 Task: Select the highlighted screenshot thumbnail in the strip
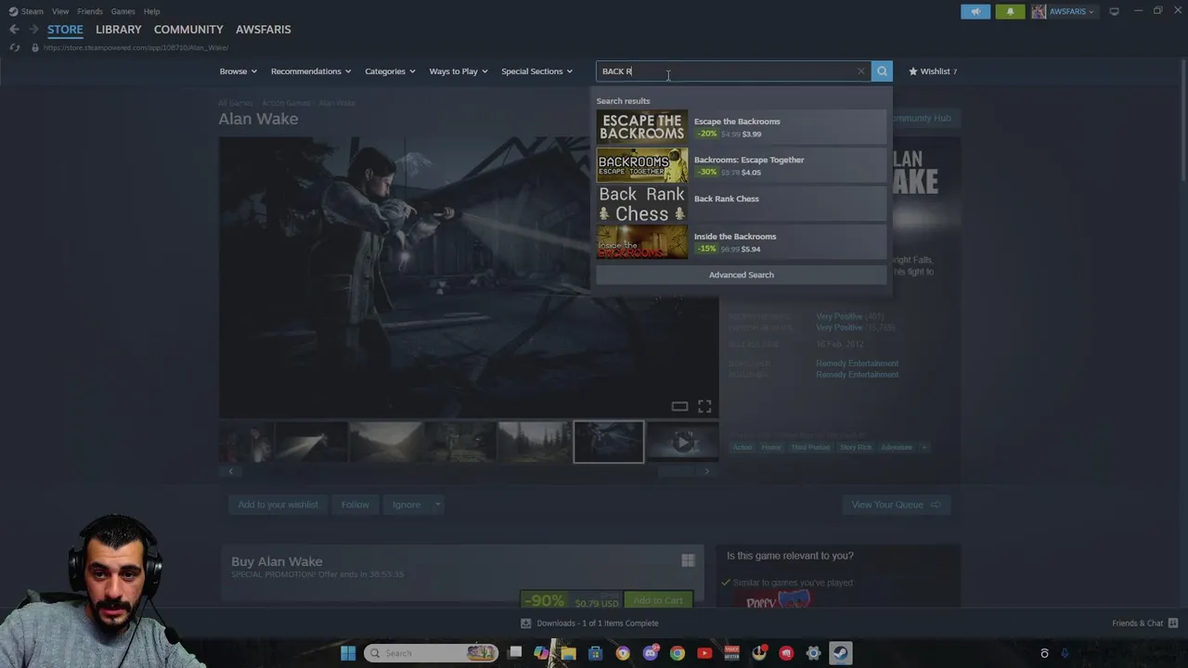tap(609, 442)
